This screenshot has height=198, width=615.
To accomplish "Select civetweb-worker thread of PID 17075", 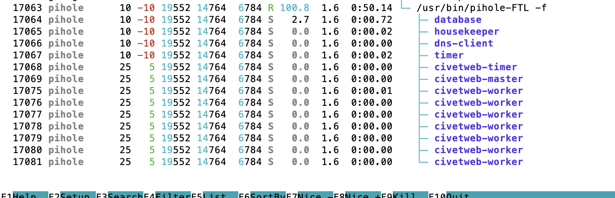I will tap(478, 91).
